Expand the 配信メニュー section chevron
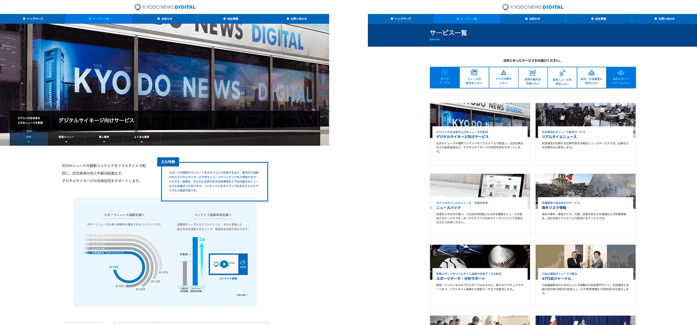 [x=66, y=142]
